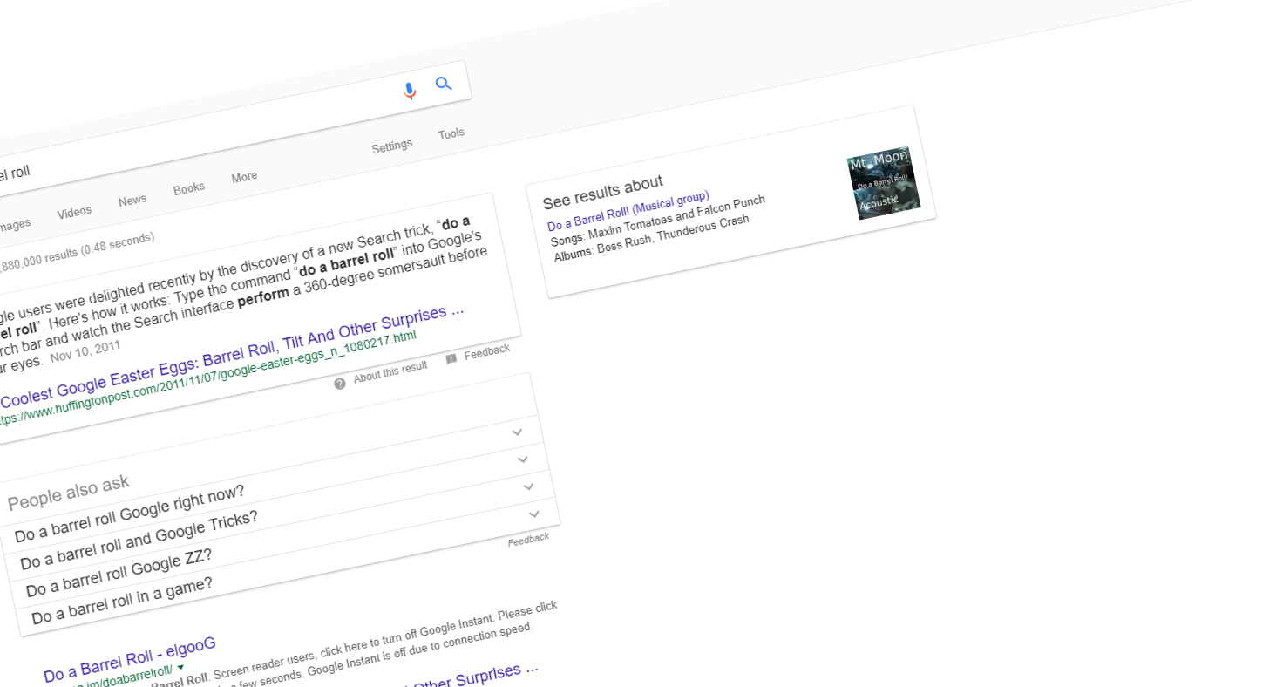Click the blue magnifier search button

[444, 84]
